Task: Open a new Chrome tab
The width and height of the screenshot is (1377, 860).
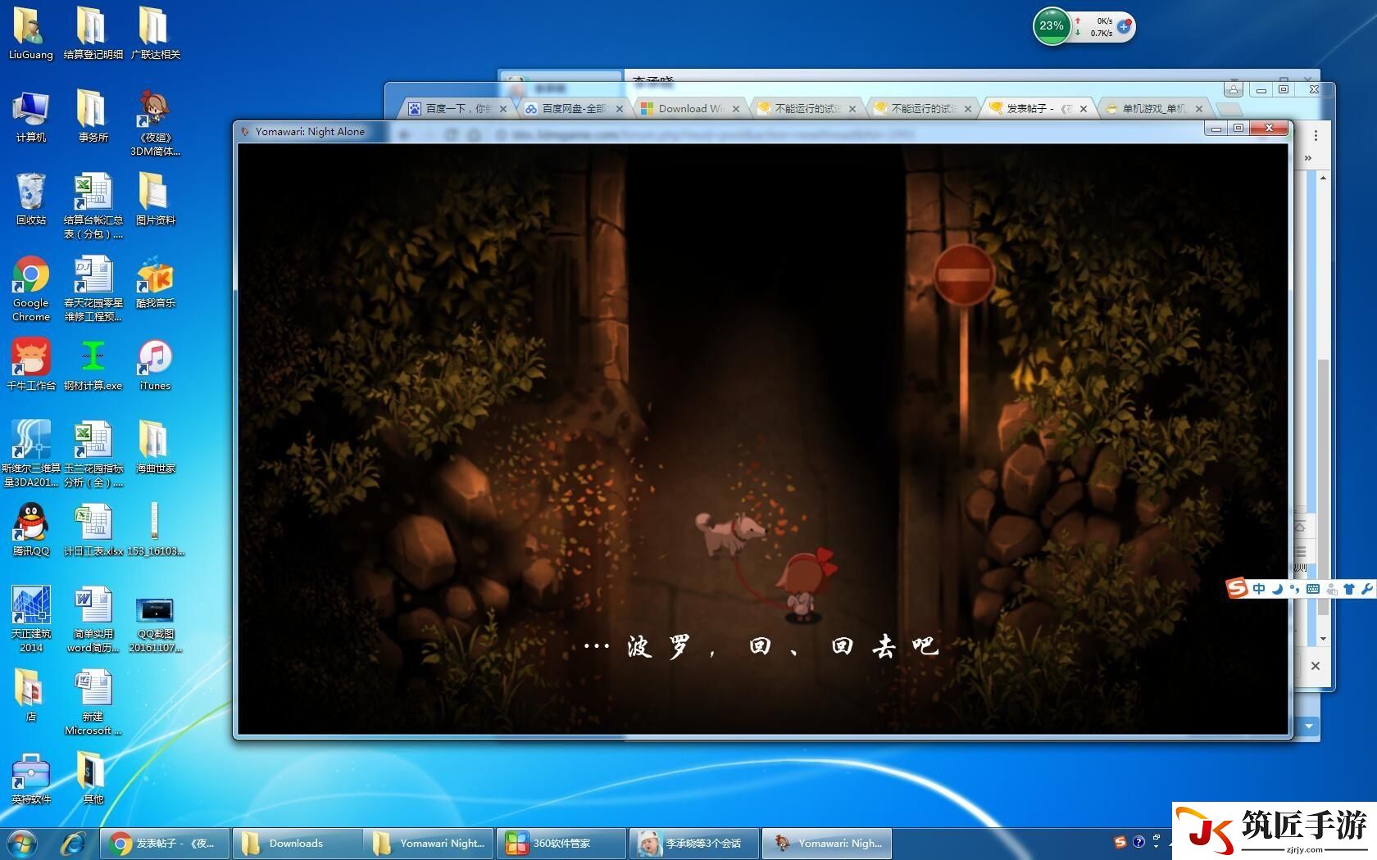Action: tap(1228, 109)
